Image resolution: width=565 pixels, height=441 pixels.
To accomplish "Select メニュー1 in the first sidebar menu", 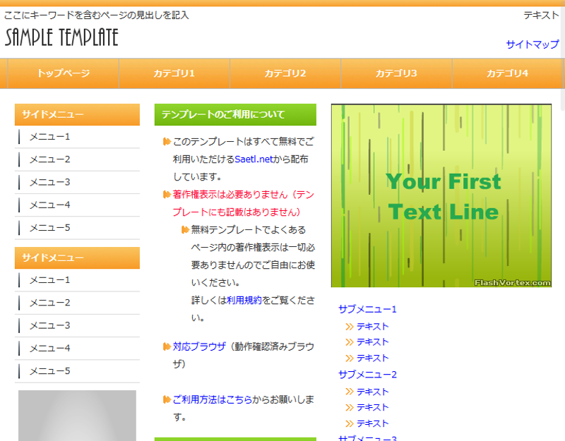I will coord(48,137).
